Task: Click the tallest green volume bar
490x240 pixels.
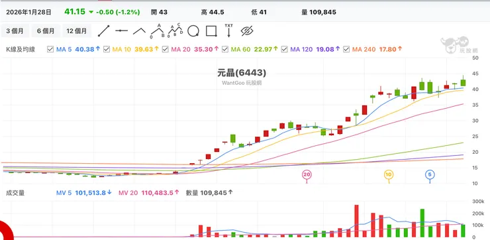Action: [x=422, y=223]
